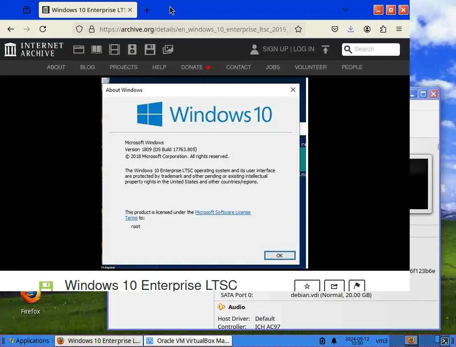The image size is (456, 347).
Task: Click the tracking protection shield icon
Action: point(79,29)
